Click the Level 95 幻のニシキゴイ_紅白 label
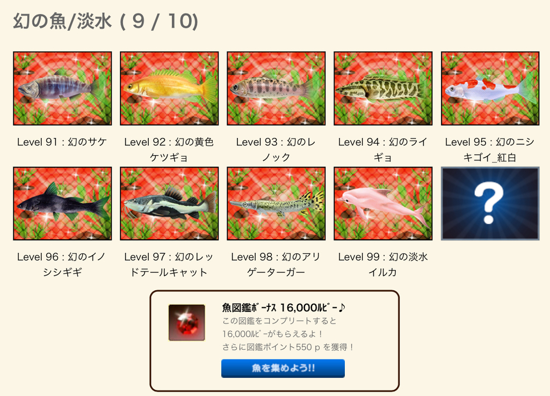 point(490,150)
